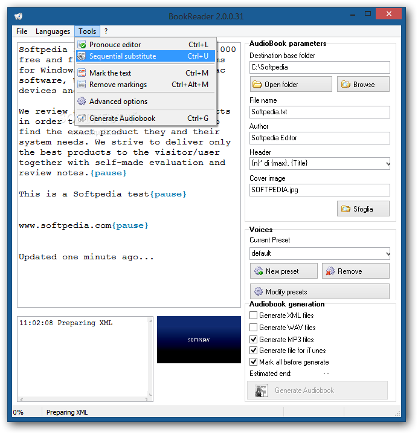The height and width of the screenshot is (434, 418).
Task: Click the Open folder button
Action: [291, 85]
